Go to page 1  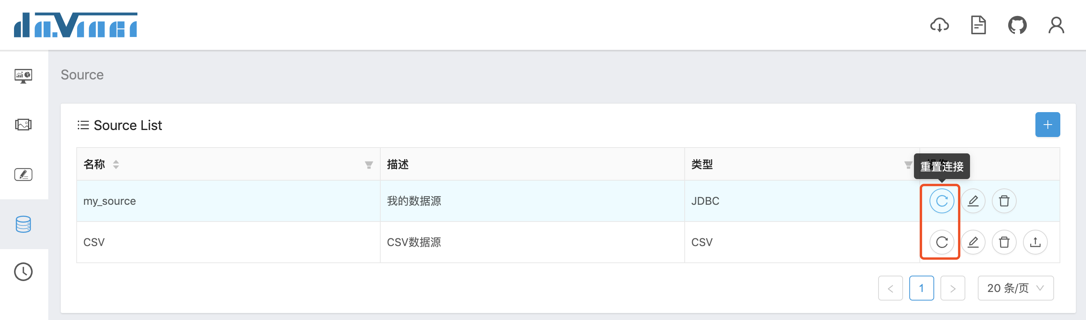tap(922, 288)
